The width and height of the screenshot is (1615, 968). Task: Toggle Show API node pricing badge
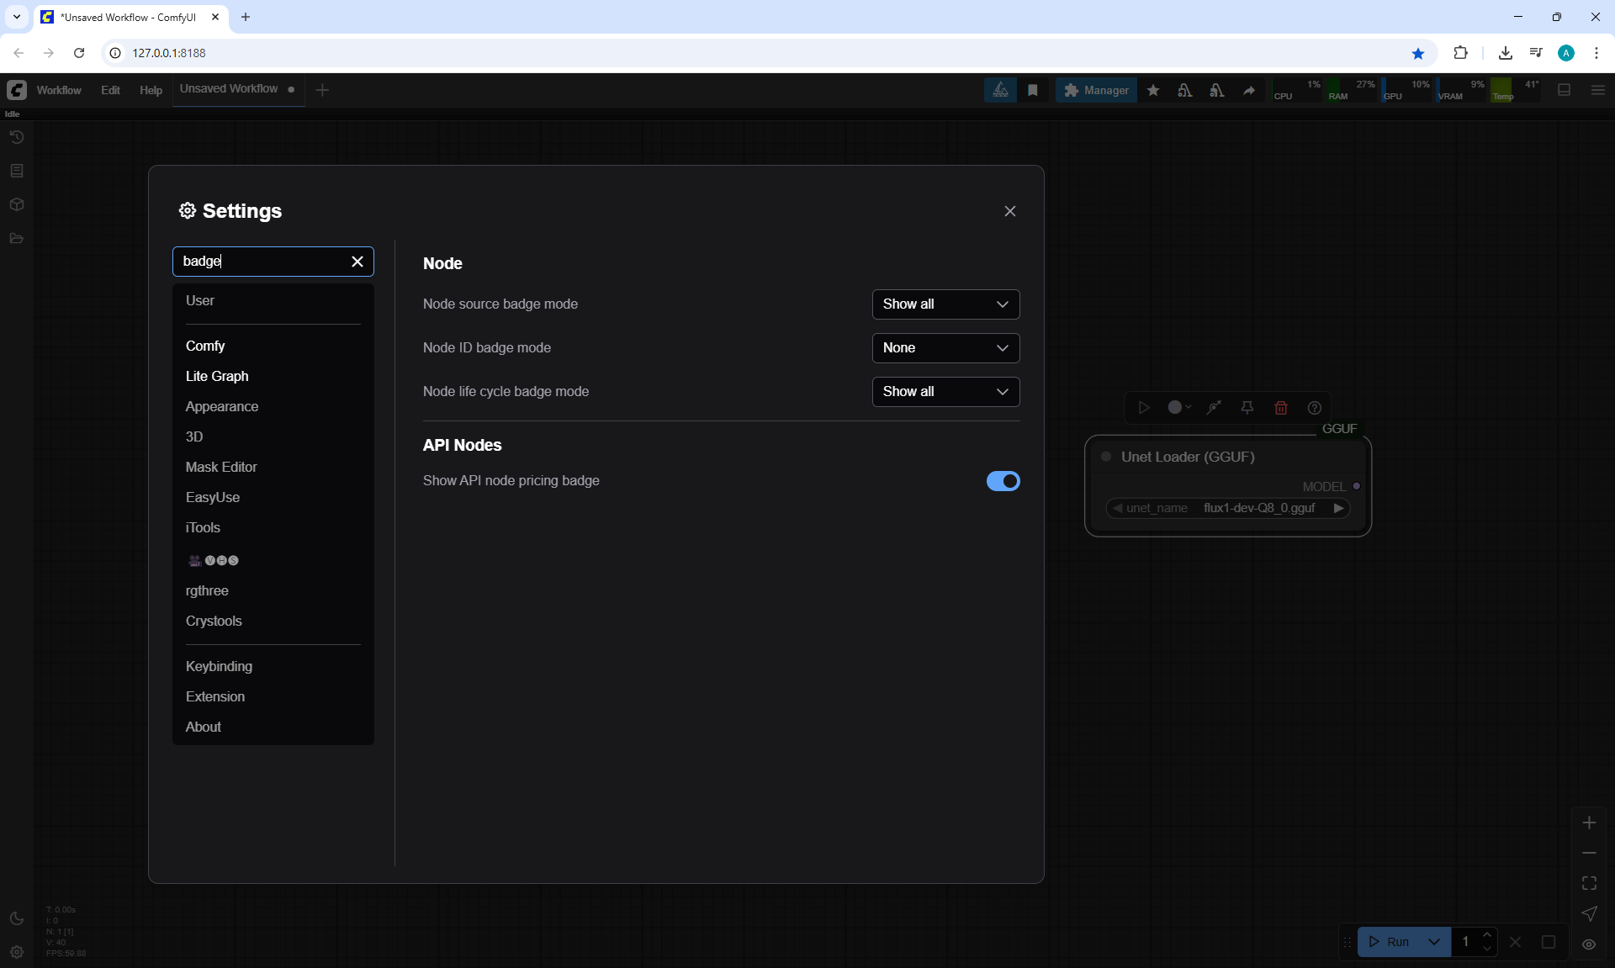[1003, 481]
